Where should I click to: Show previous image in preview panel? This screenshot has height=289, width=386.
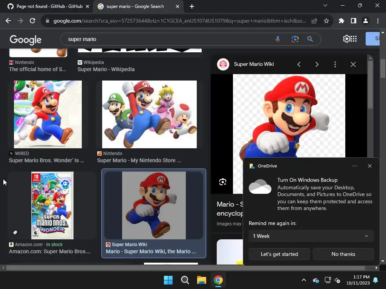coord(299,64)
